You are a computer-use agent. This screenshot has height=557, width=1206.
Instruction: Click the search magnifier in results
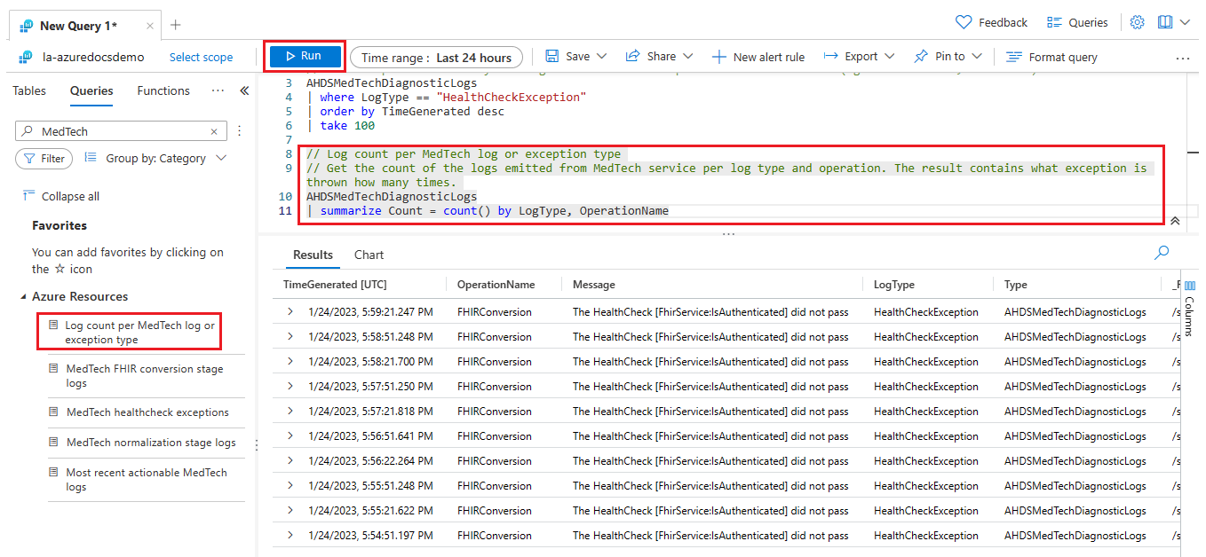(x=1161, y=253)
